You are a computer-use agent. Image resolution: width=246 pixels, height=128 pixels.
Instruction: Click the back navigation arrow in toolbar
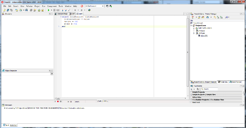point(75,10)
